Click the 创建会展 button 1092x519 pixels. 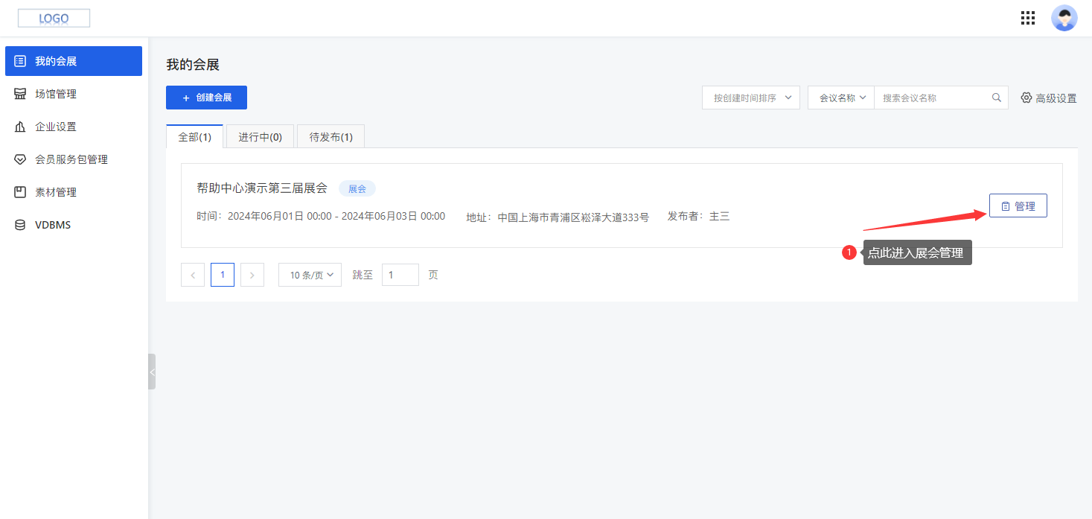pos(206,97)
